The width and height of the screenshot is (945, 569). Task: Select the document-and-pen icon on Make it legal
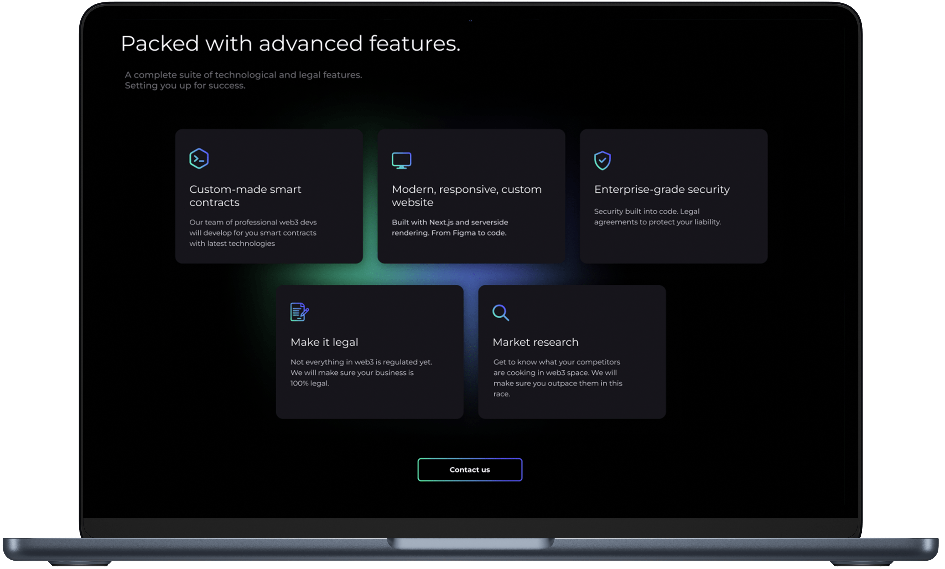[x=299, y=312]
